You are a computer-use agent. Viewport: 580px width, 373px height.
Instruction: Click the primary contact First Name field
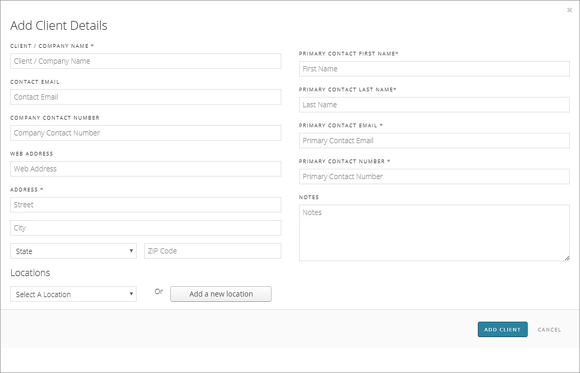click(434, 69)
